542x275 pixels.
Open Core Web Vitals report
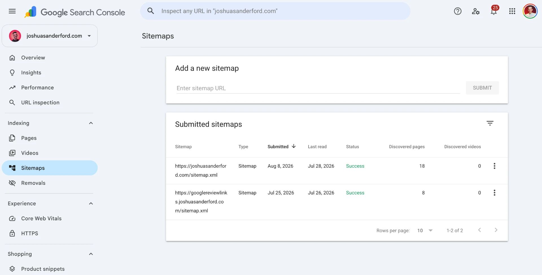[50, 218]
